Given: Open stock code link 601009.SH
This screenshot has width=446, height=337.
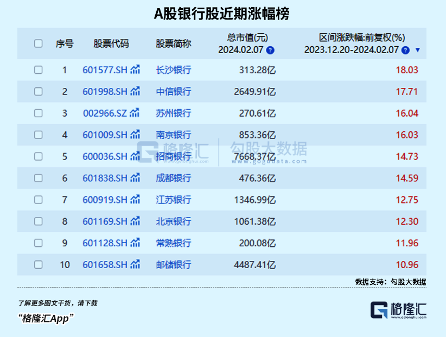Looking at the screenshot, I should tap(105, 135).
